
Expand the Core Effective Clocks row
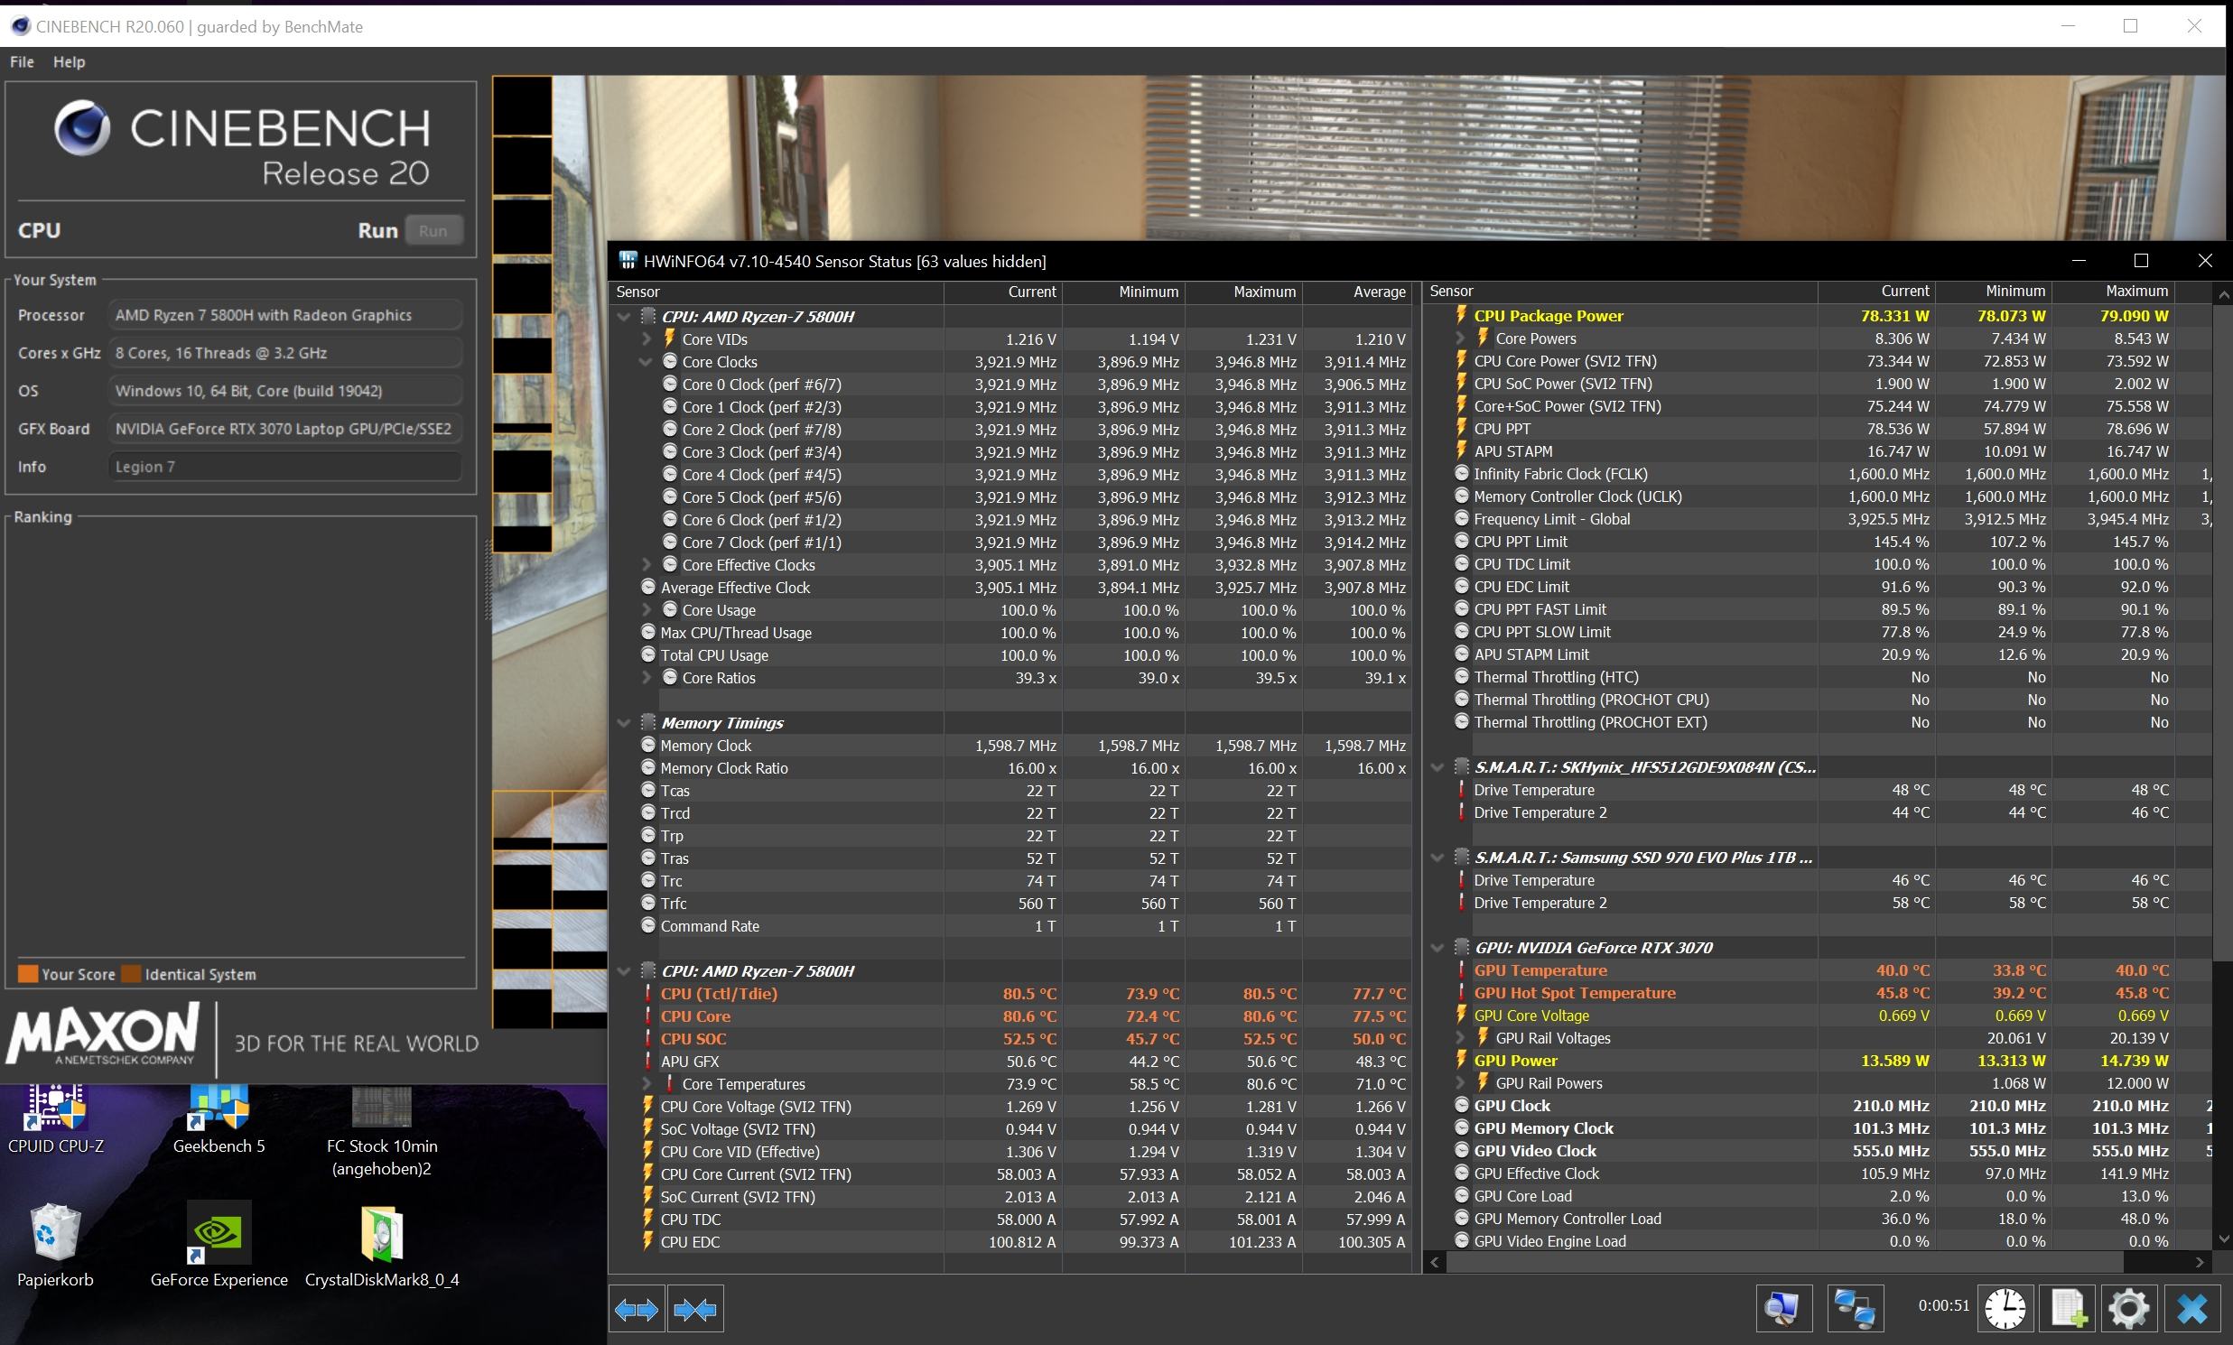tap(647, 564)
